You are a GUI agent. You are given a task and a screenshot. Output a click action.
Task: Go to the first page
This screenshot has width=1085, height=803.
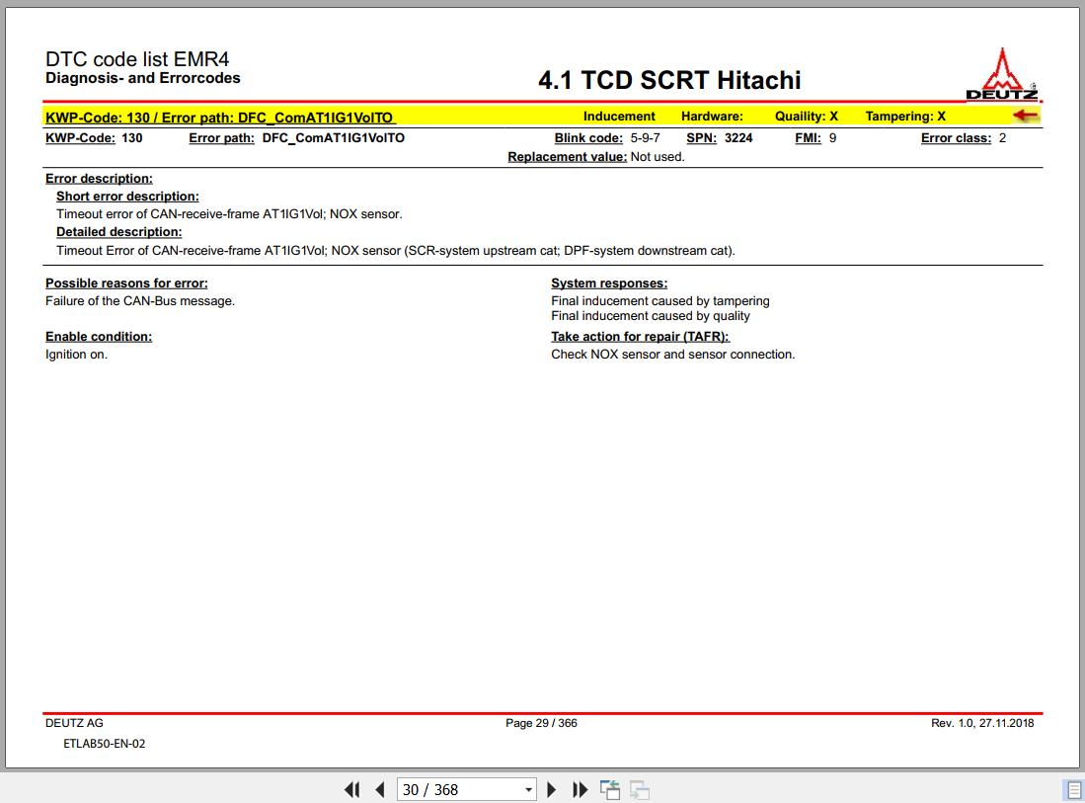(351, 790)
